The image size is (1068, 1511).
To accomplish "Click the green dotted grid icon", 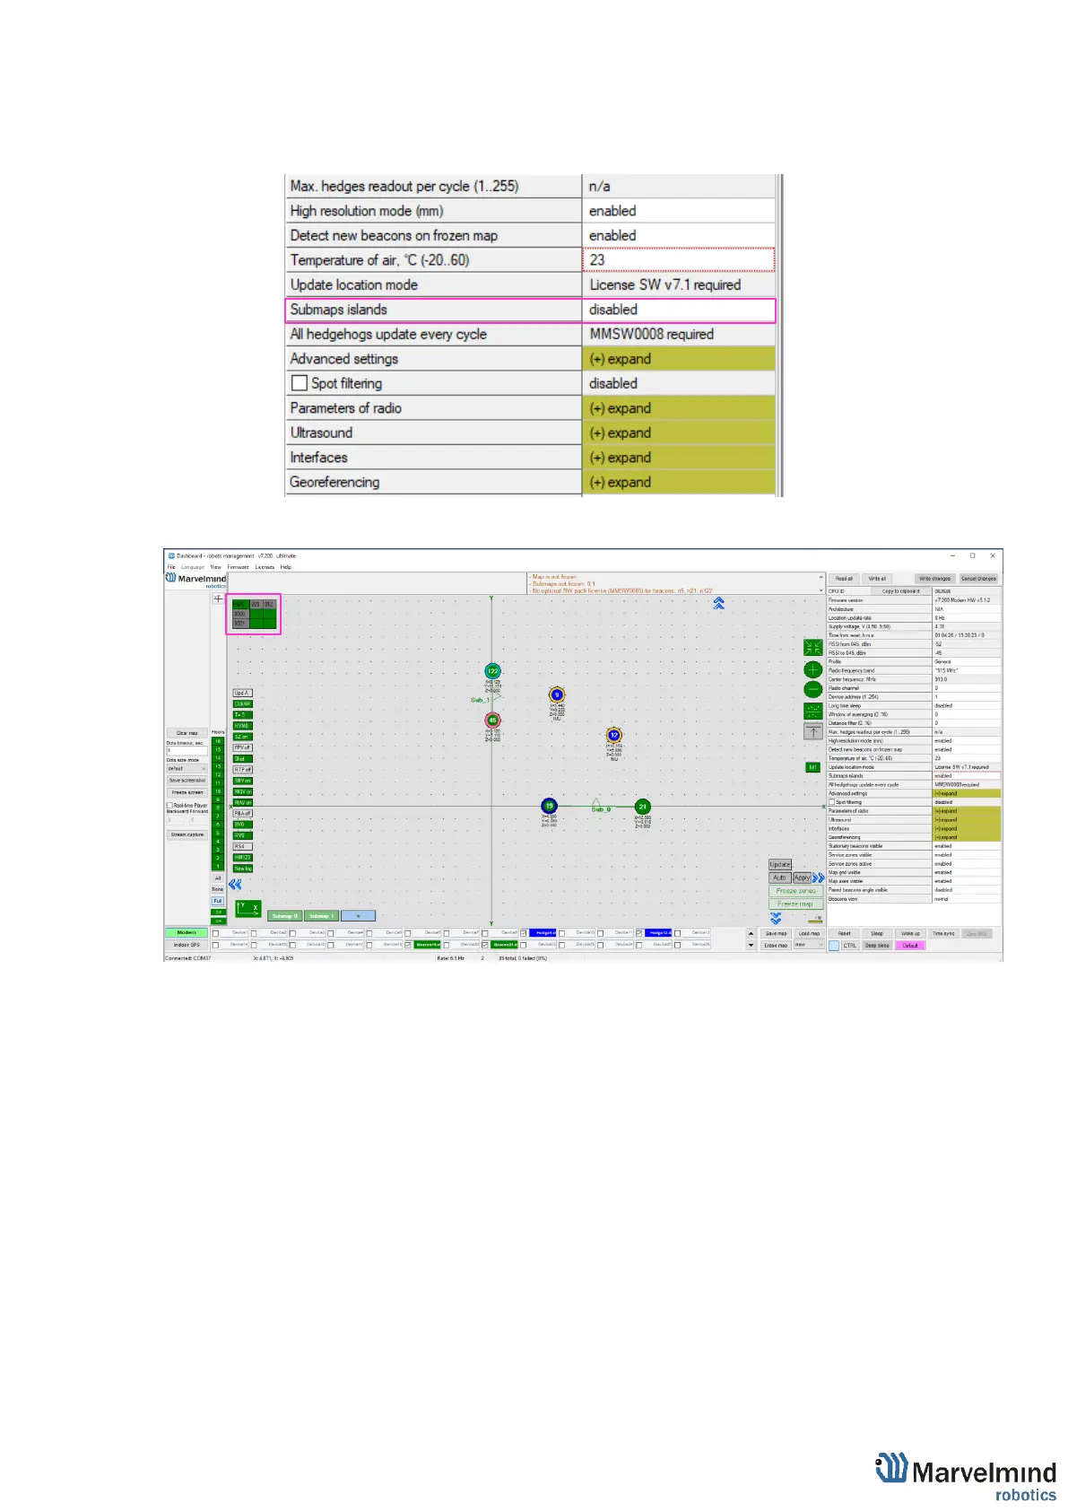I will point(812,711).
